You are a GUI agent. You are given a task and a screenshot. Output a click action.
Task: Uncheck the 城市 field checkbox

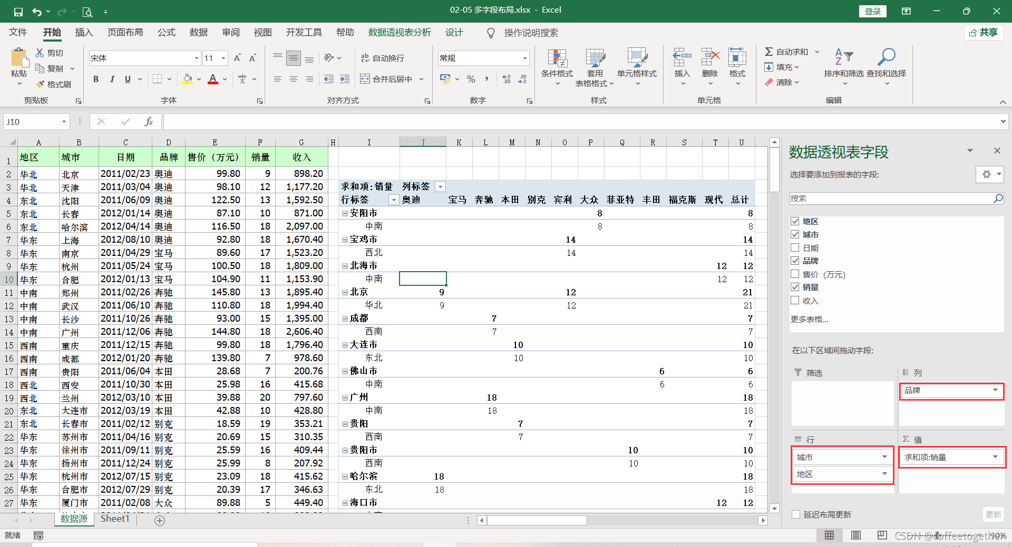[x=795, y=234]
